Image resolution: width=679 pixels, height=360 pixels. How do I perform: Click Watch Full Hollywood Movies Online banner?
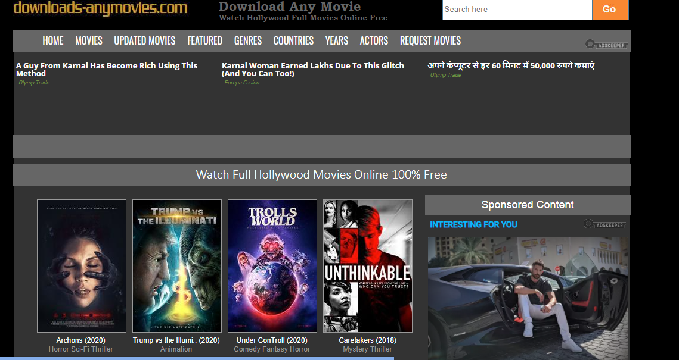(x=321, y=174)
